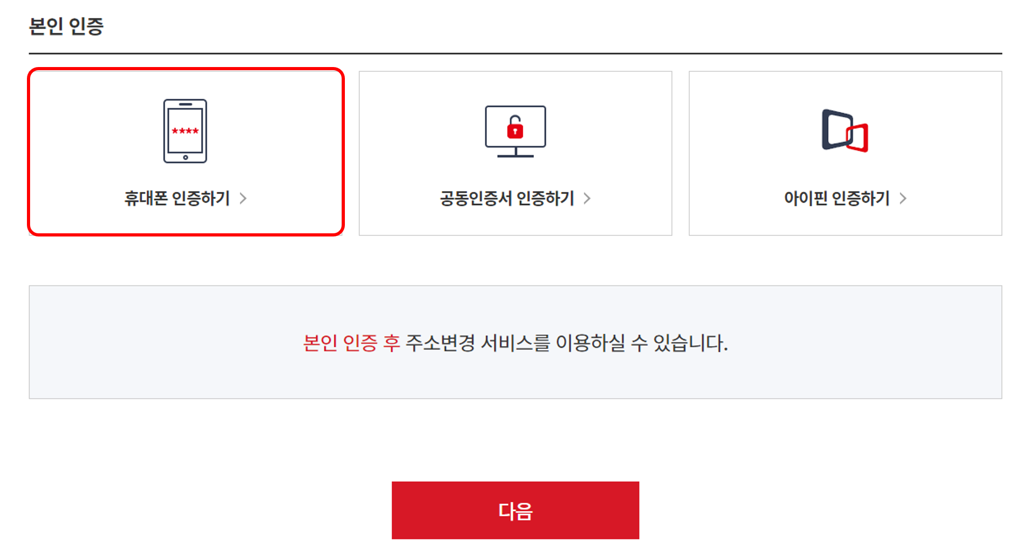The image size is (1032, 559).
Task: Click the 주소변경 서비스를 이용하실 수 있습니다 text
Action: (567, 343)
